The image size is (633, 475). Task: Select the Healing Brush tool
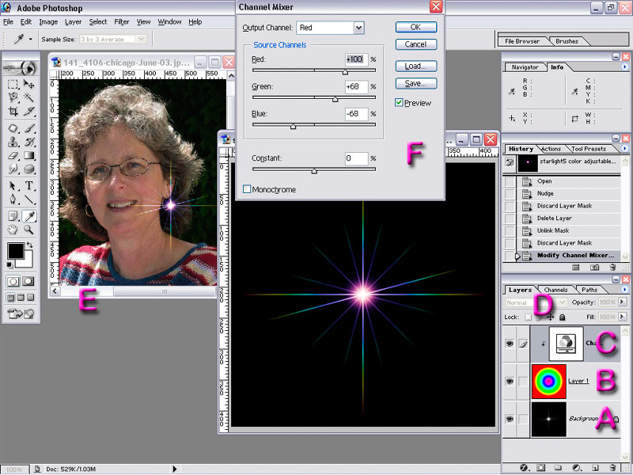tap(13, 128)
